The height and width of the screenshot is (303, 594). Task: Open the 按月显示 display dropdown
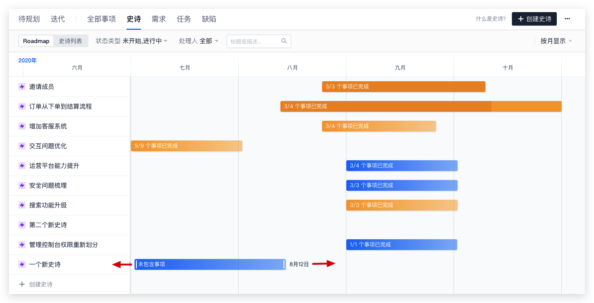coord(556,41)
